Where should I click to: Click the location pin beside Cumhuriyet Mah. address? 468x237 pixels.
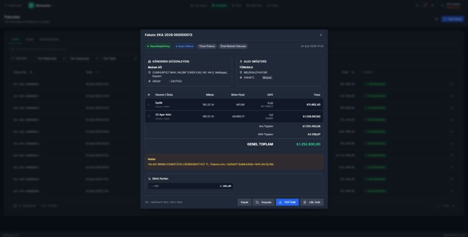tap(149, 72)
